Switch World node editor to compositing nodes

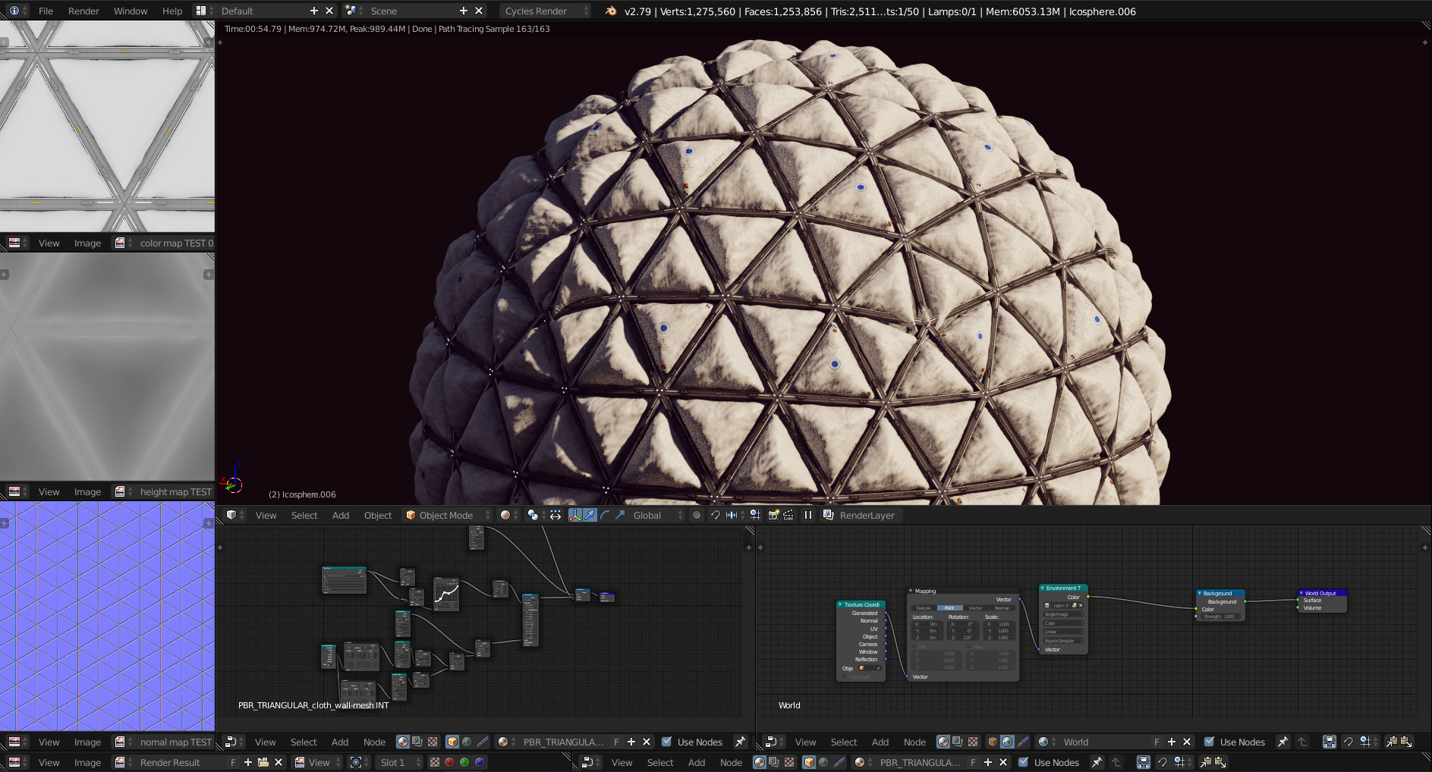tap(958, 742)
